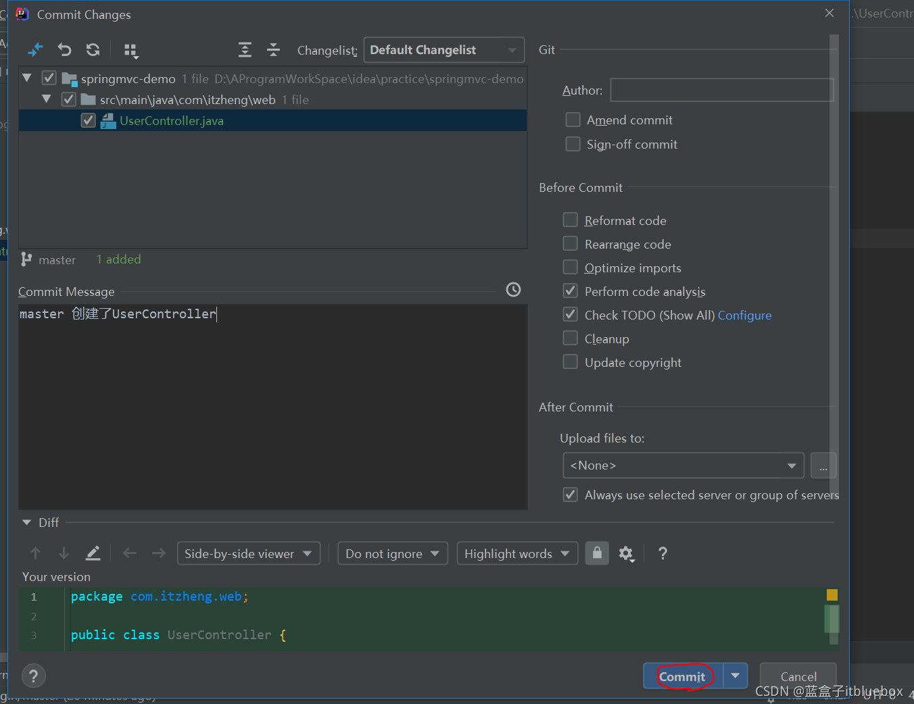Enable Reformat code option
Image resolution: width=914 pixels, height=704 pixels.
tap(571, 220)
